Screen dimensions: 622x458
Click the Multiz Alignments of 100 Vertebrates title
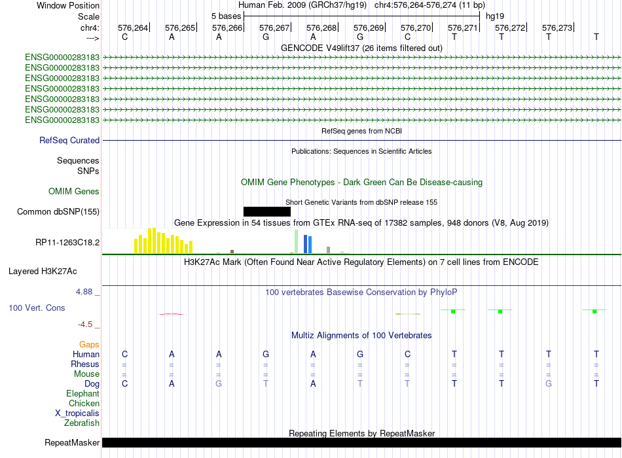(x=361, y=336)
